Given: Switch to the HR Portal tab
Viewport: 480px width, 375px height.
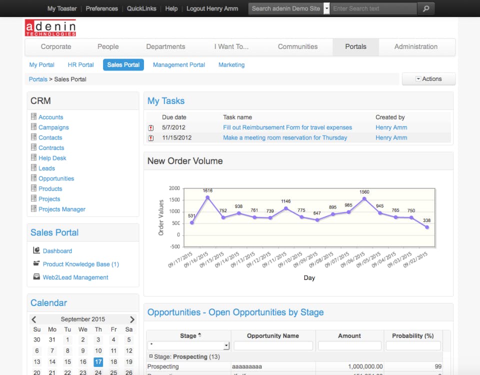Looking at the screenshot, I should tap(80, 64).
